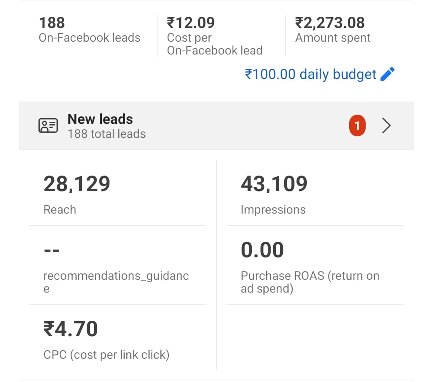
Task: Tap the 28,129 Reach value
Action: point(77,184)
